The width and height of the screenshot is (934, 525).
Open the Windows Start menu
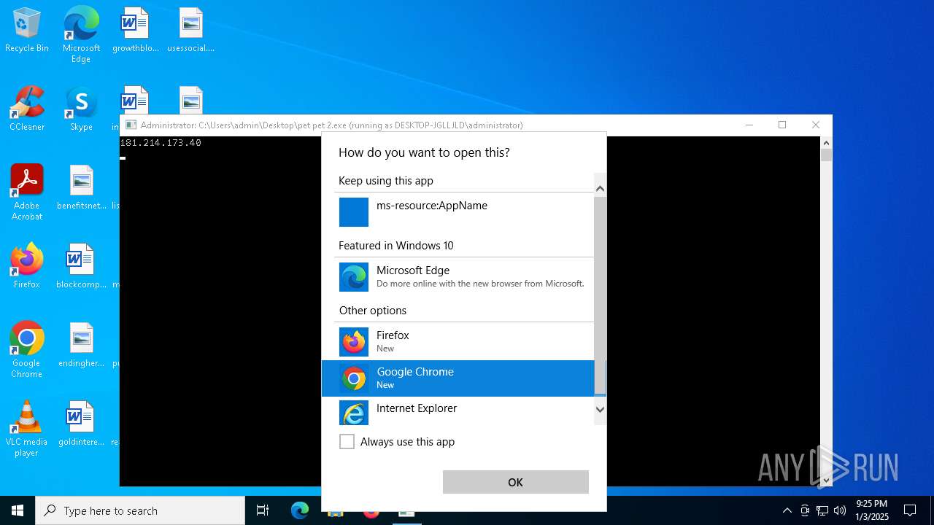[x=18, y=510]
